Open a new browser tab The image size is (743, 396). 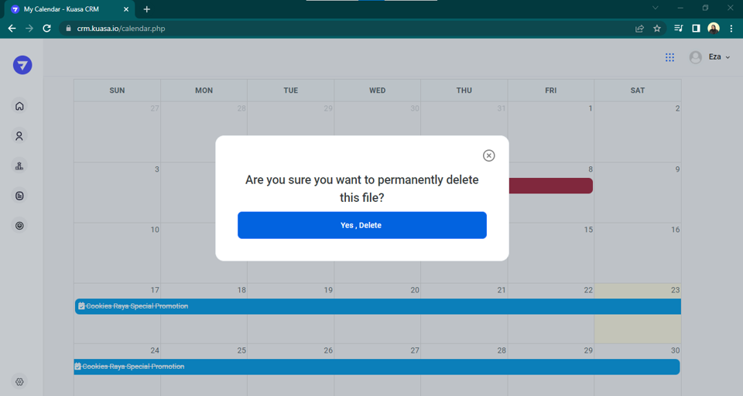(147, 9)
